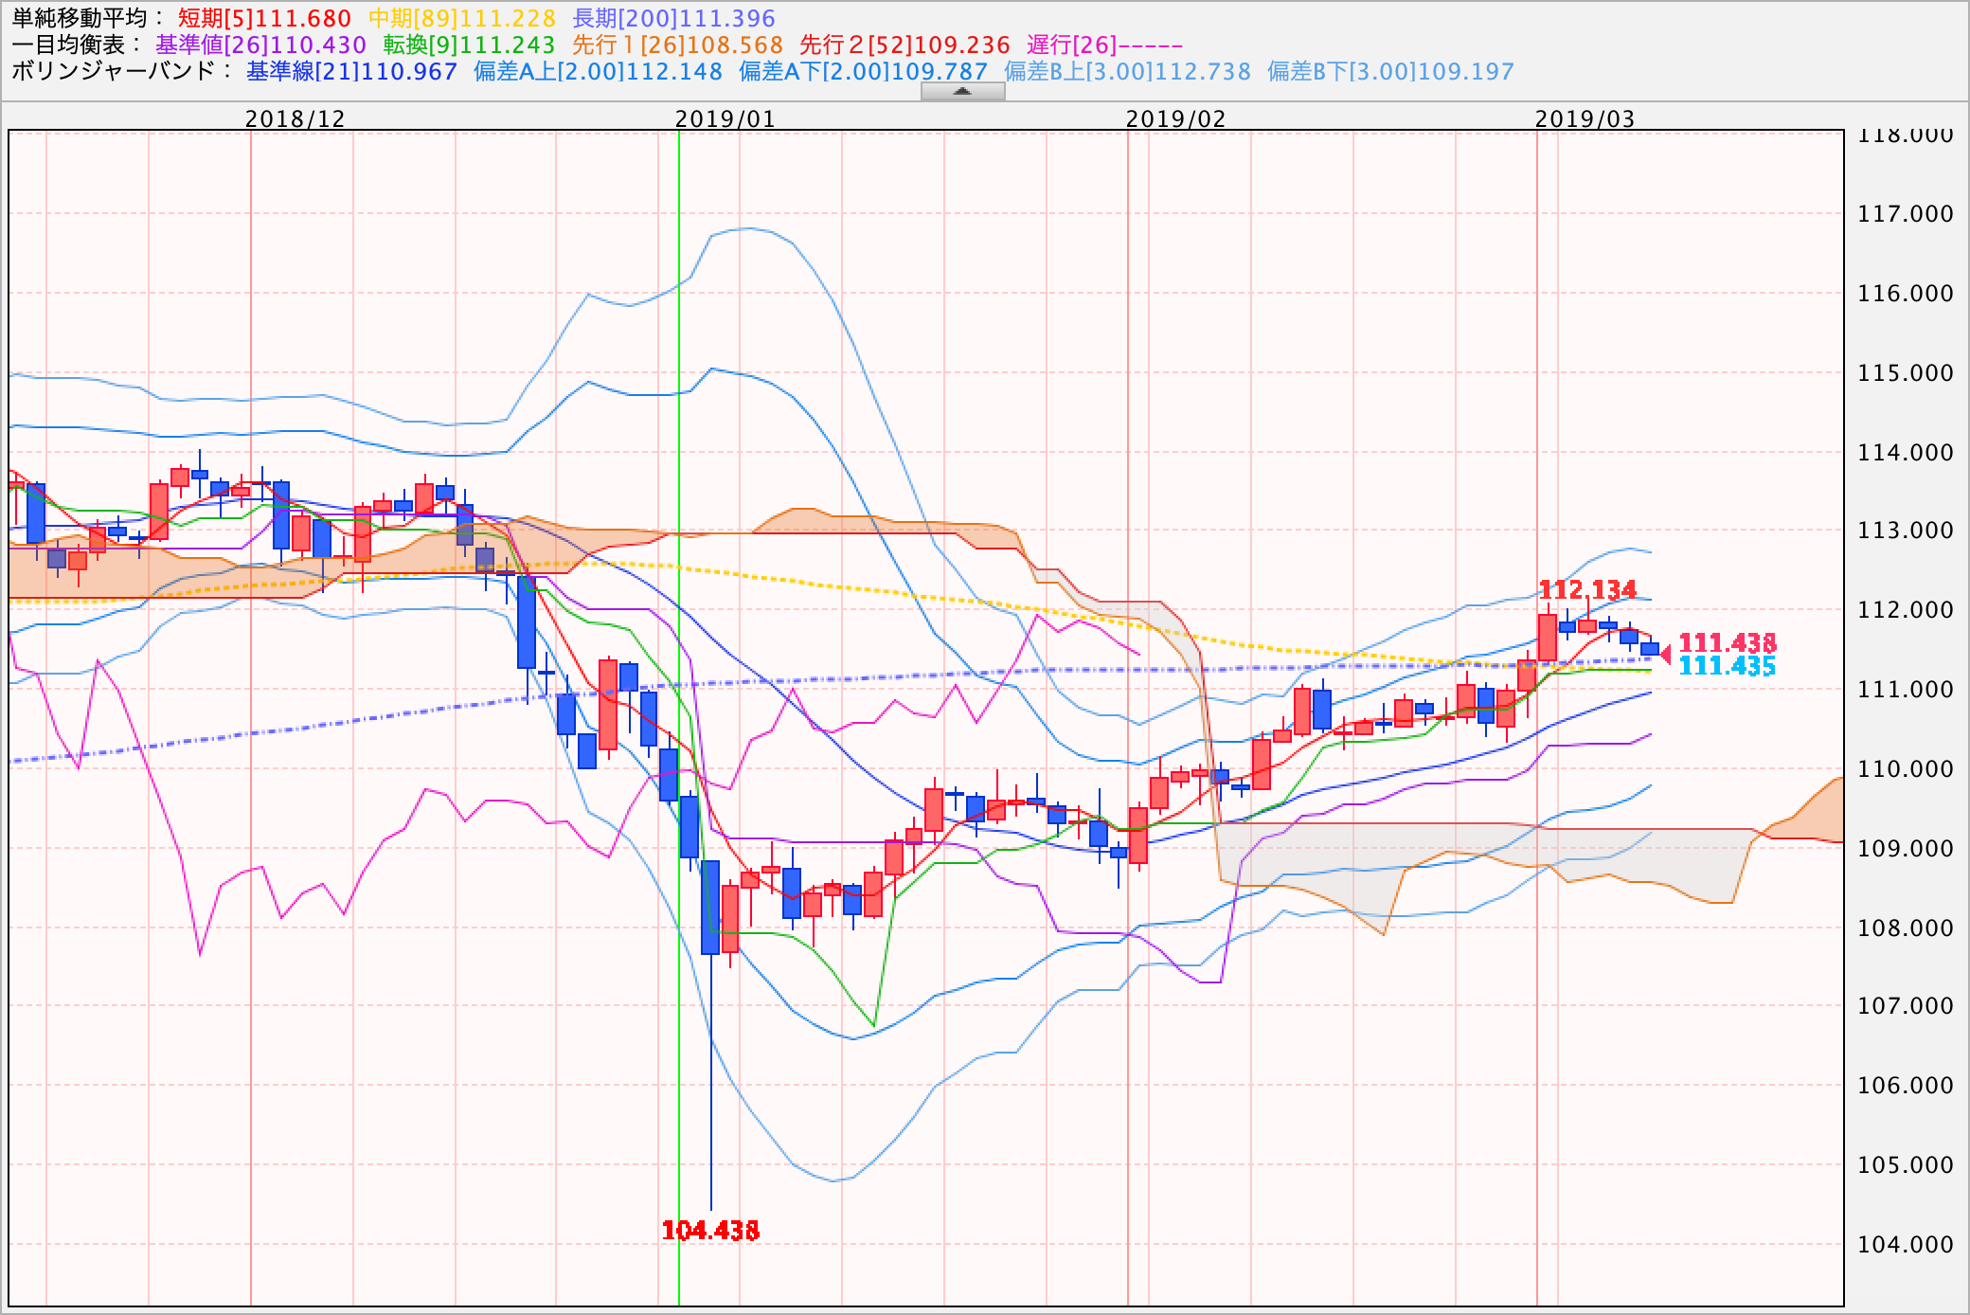Screen dimensions: 1970x1315
Task: Collapse the indicator legend panel arrow
Action: (x=962, y=91)
